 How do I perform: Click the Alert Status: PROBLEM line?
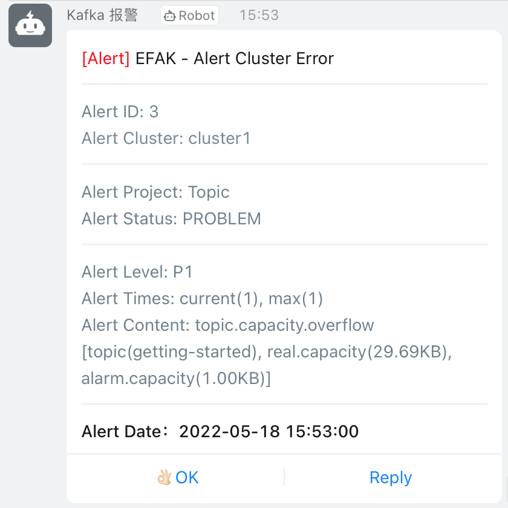pyautogui.click(x=171, y=219)
